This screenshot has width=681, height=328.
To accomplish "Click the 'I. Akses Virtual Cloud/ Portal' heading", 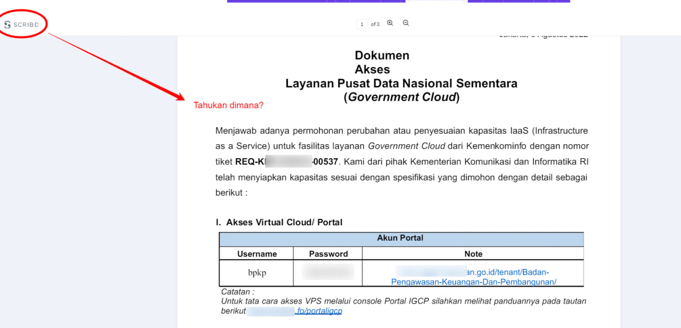I will (279, 223).
